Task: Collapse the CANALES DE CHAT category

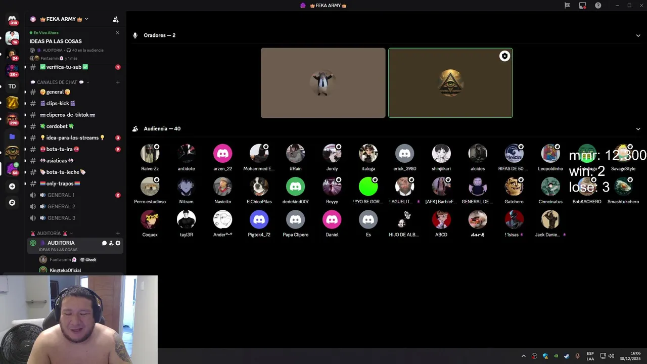Action: click(60, 82)
